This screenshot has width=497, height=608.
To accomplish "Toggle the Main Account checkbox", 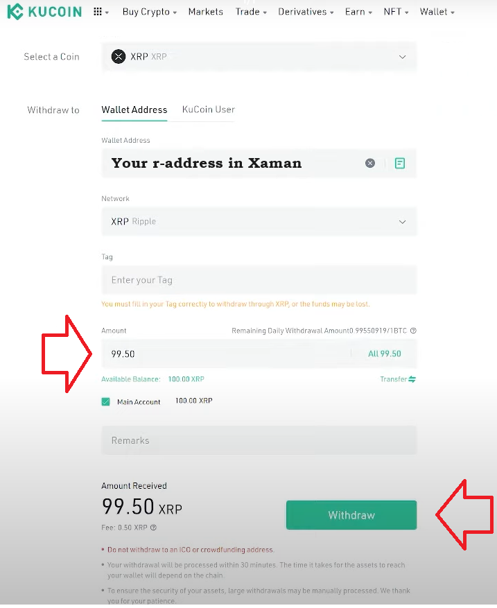I will click(x=106, y=401).
